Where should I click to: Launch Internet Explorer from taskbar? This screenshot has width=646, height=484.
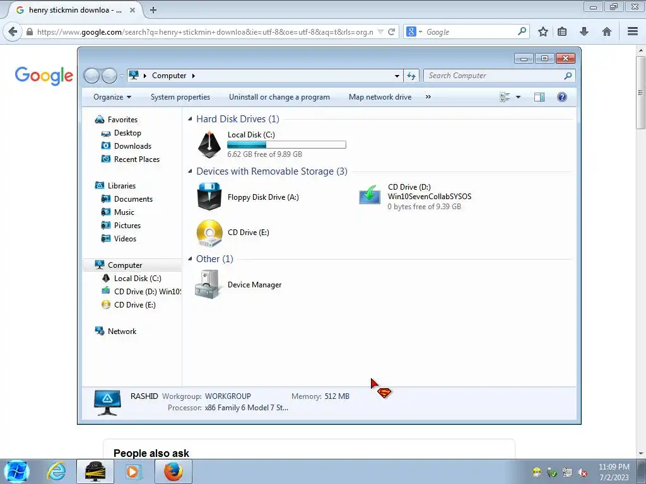[56, 471]
